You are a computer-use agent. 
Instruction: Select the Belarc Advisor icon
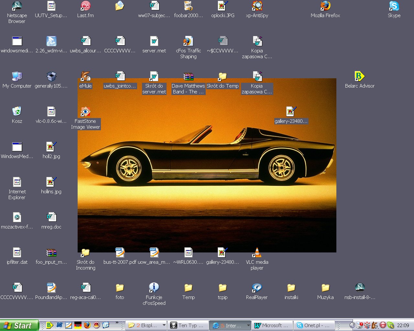point(359,77)
